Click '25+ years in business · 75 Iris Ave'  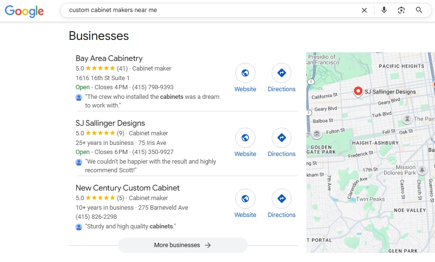(121, 143)
